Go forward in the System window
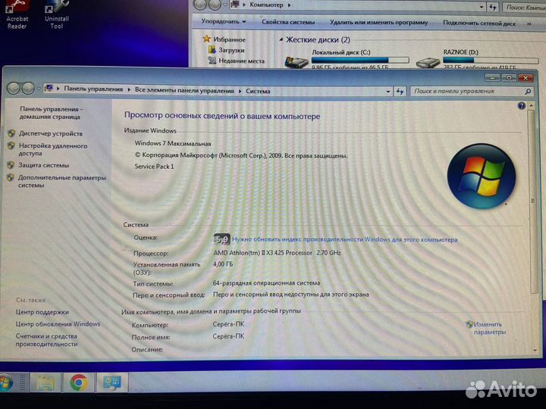 [28, 89]
